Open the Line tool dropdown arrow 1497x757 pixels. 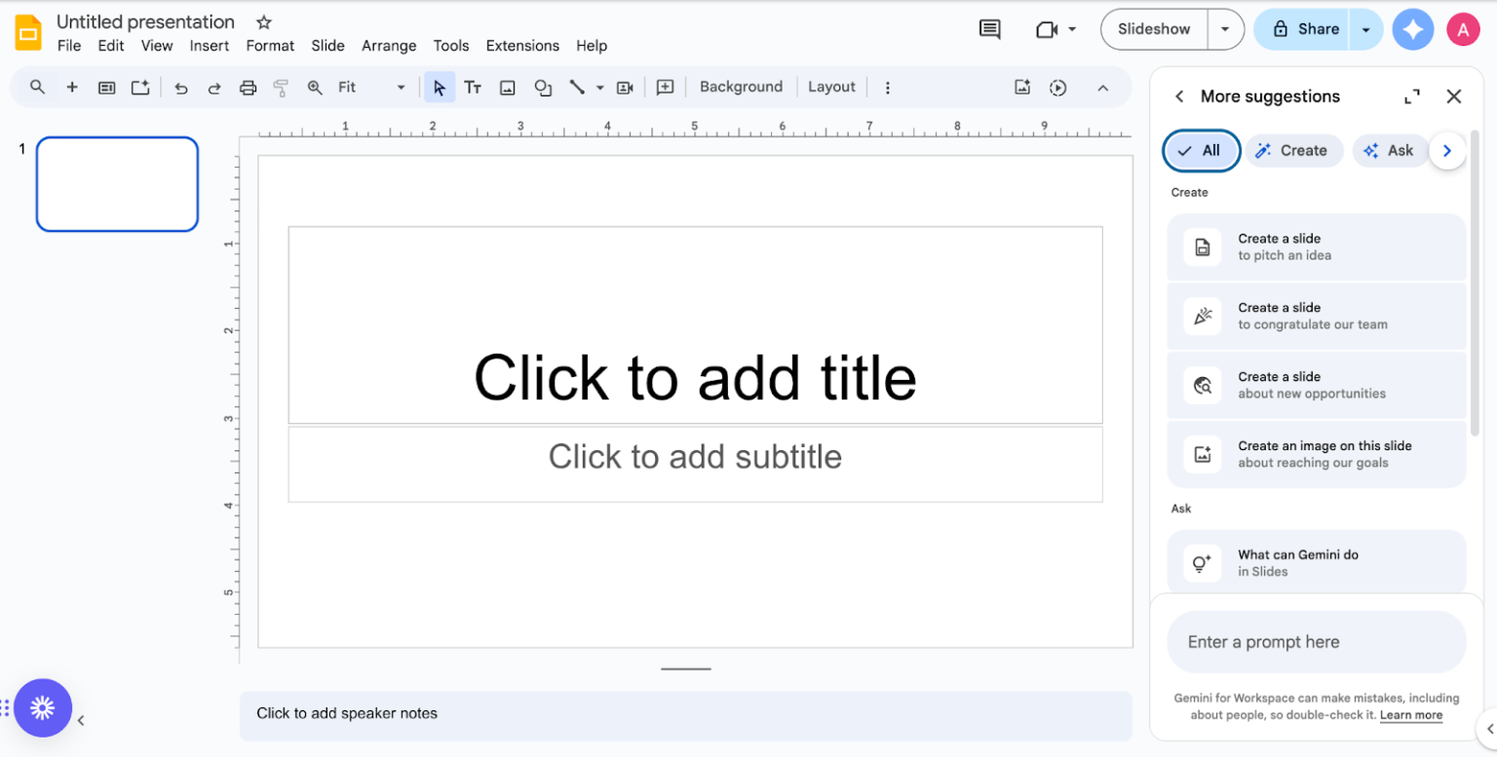(598, 87)
